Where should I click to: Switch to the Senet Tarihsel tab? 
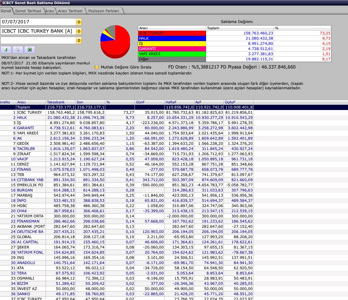coord(28,11)
